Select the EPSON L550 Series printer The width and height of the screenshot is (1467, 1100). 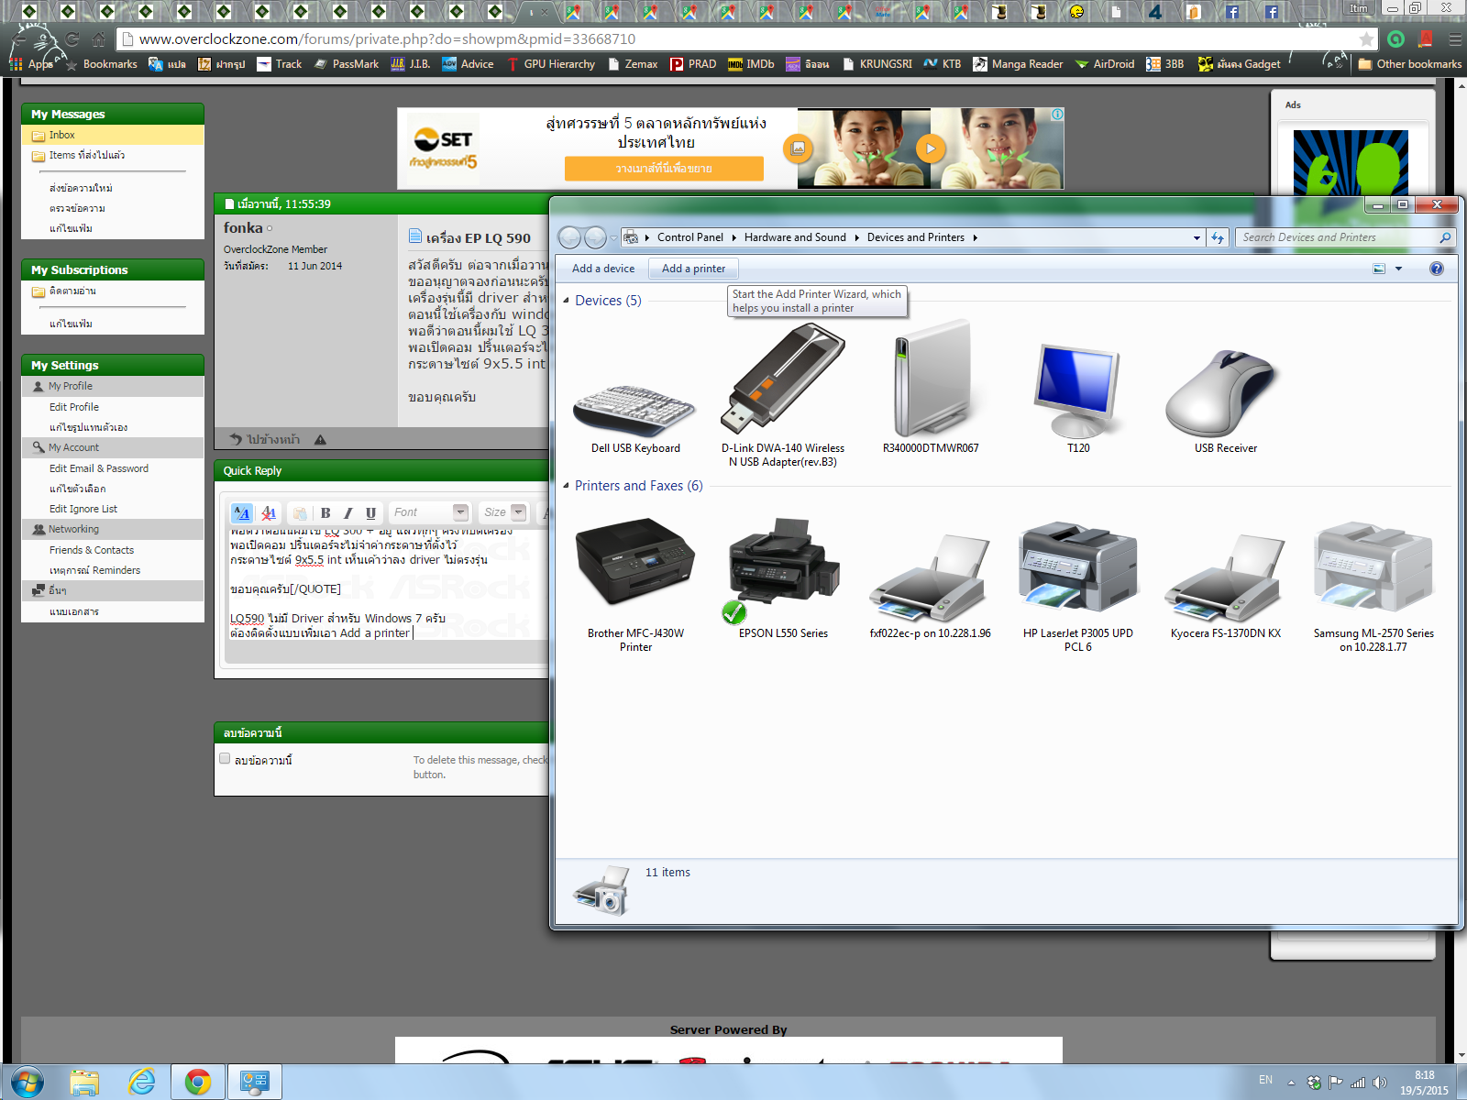tap(783, 577)
